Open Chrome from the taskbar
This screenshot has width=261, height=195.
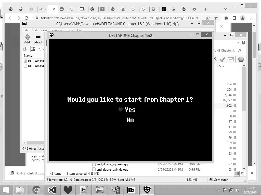(36, 190)
